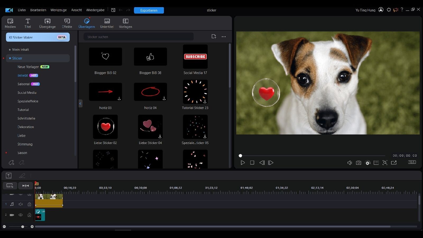Image resolution: width=423 pixels, height=238 pixels.
Task: Open the three-dot library options menu
Action: [x=224, y=37]
